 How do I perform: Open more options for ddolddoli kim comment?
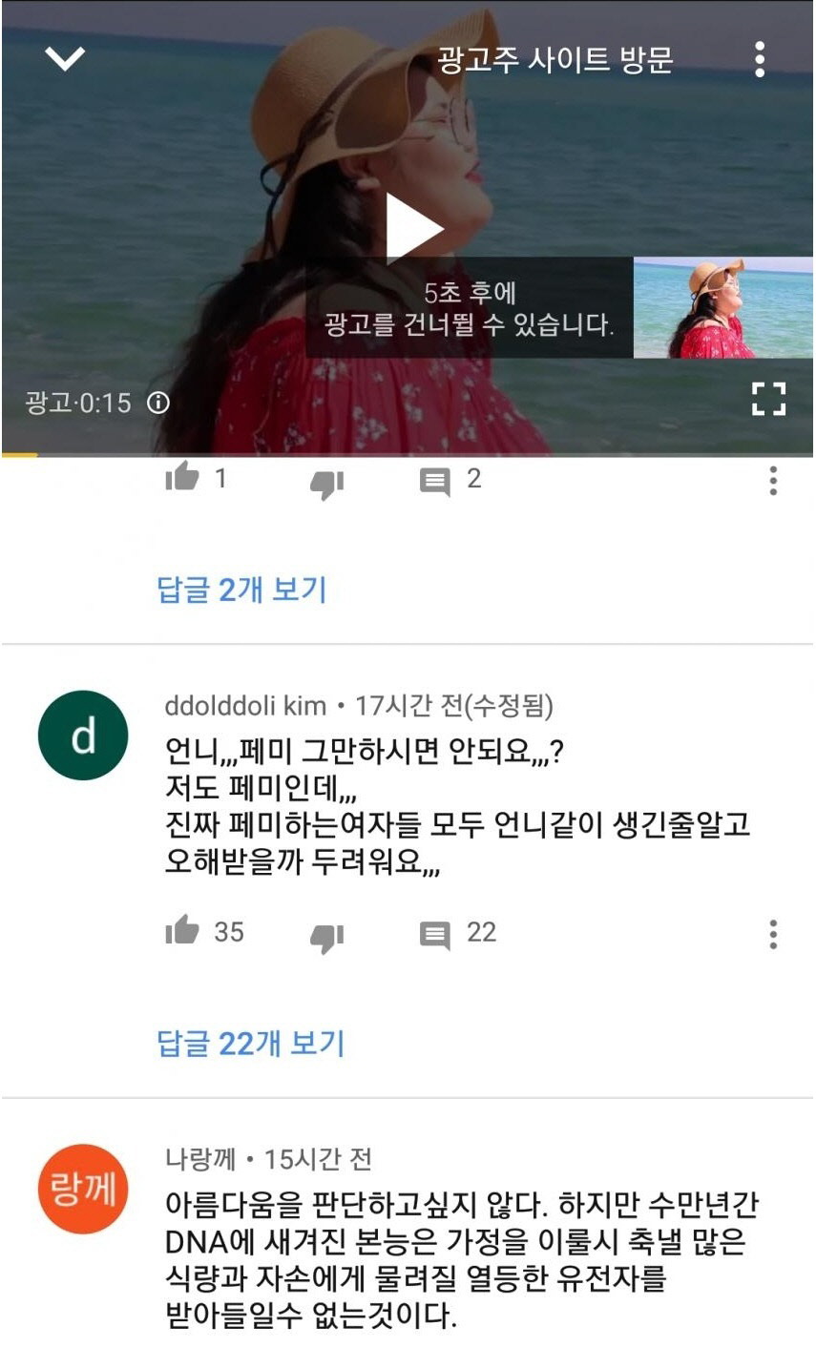pyautogui.click(x=774, y=934)
